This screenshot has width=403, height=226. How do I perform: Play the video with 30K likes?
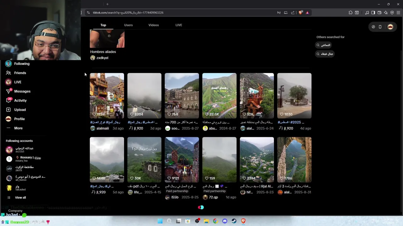[x=145, y=160]
